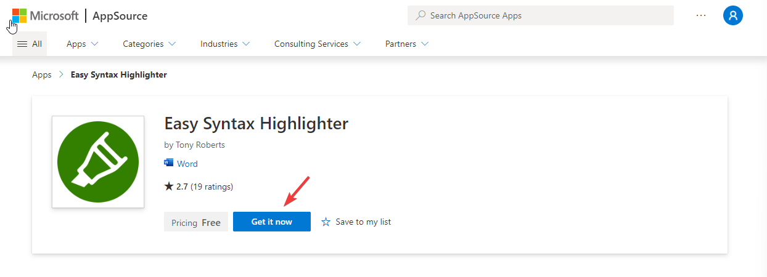Click the Easy Syntax Highlighter title

(x=256, y=123)
